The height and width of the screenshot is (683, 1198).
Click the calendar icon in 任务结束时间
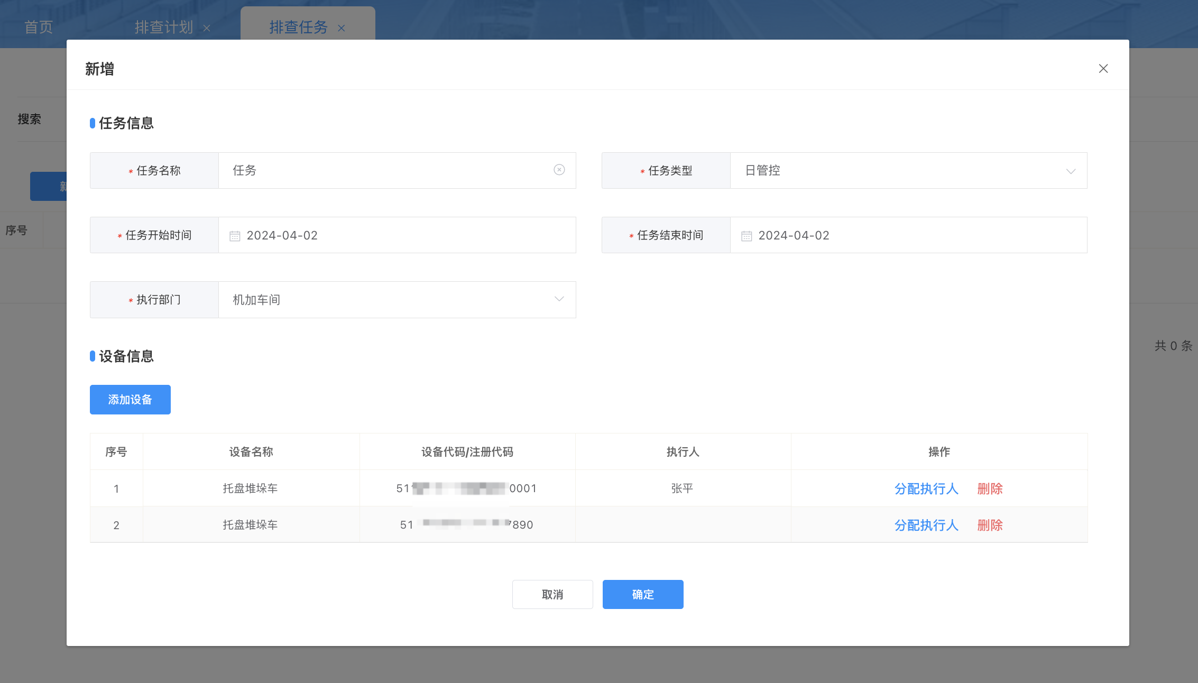(x=747, y=236)
